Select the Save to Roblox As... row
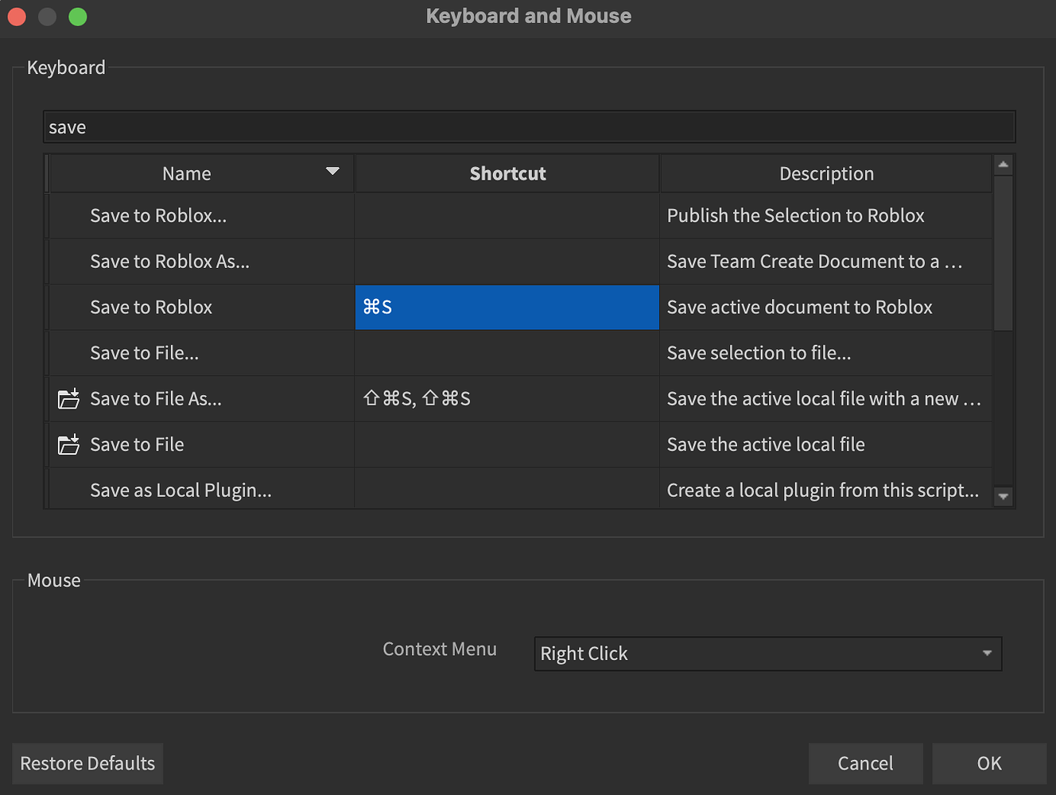Viewport: 1056px width, 795px height. 199,261
